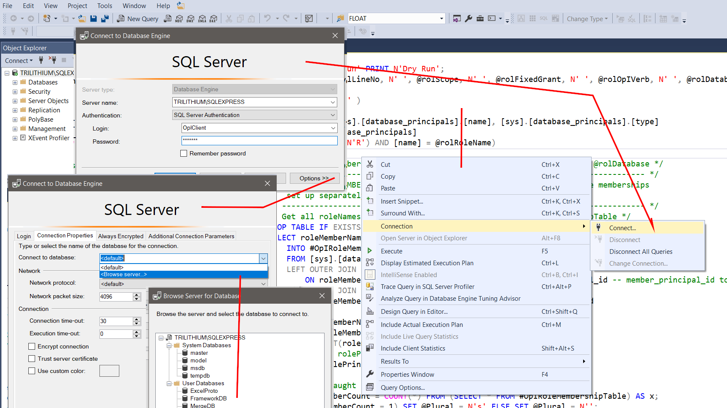Screen dimensions: 727x408
Task: Click Object Explorer Connect plug icon
Action: tap(41, 60)
